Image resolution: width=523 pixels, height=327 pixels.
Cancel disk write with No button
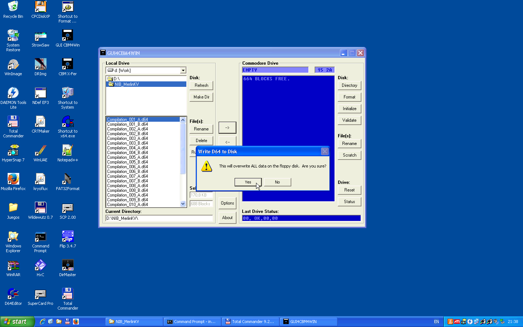click(277, 182)
